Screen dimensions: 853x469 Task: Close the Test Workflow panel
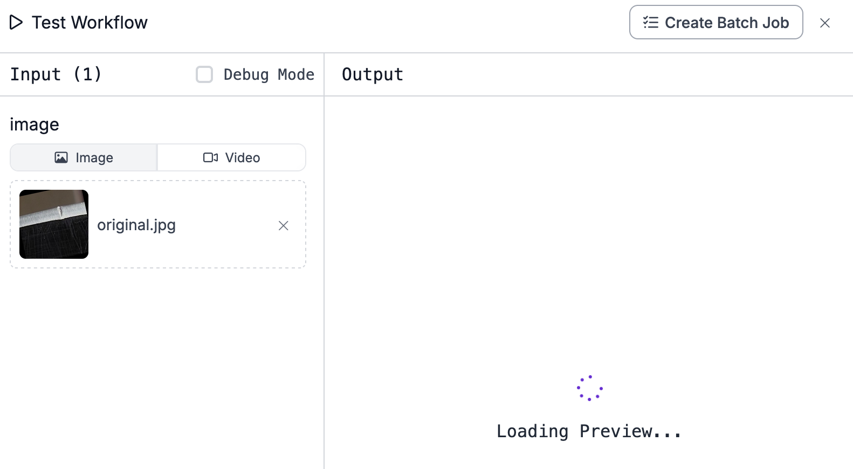(x=824, y=23)
